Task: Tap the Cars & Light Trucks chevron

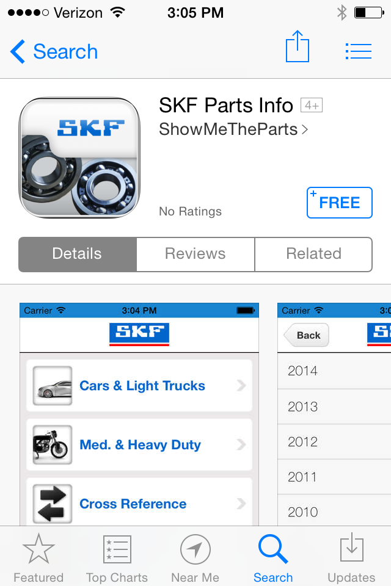Action: [x=241, y=385]
